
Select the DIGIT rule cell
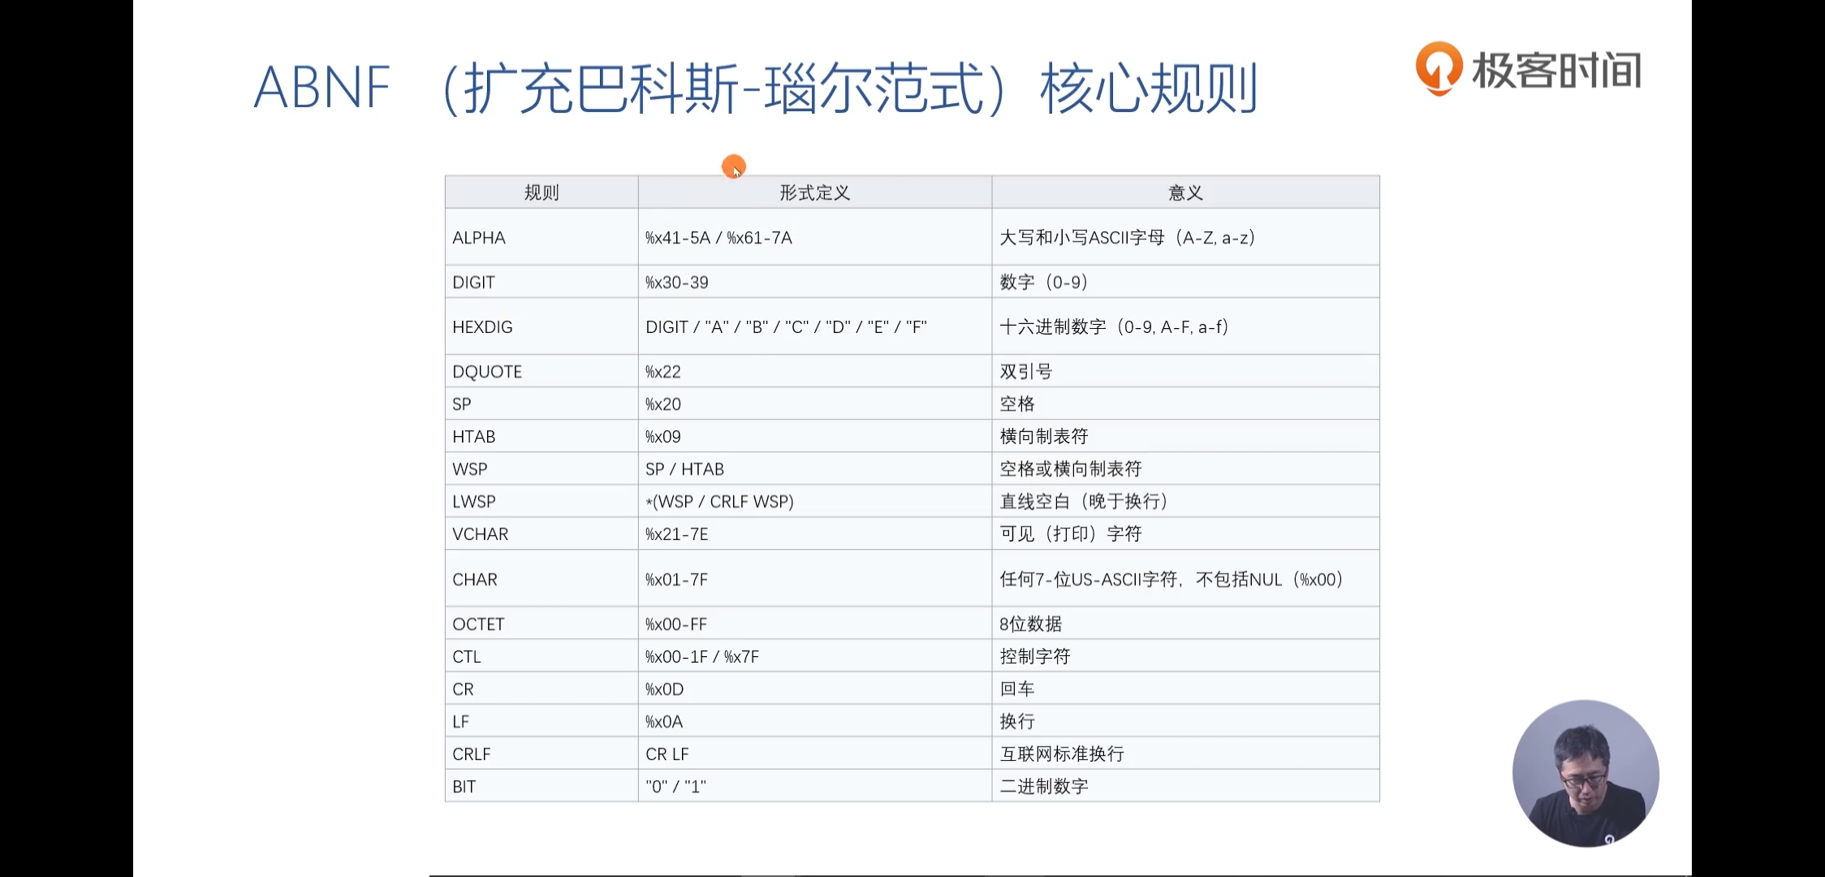point(541,282)
